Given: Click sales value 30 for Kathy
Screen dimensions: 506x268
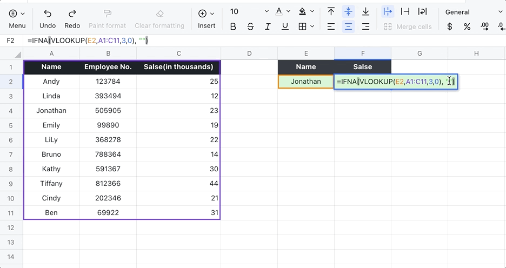Looking at the screenshot, I should tap(178, 169).
